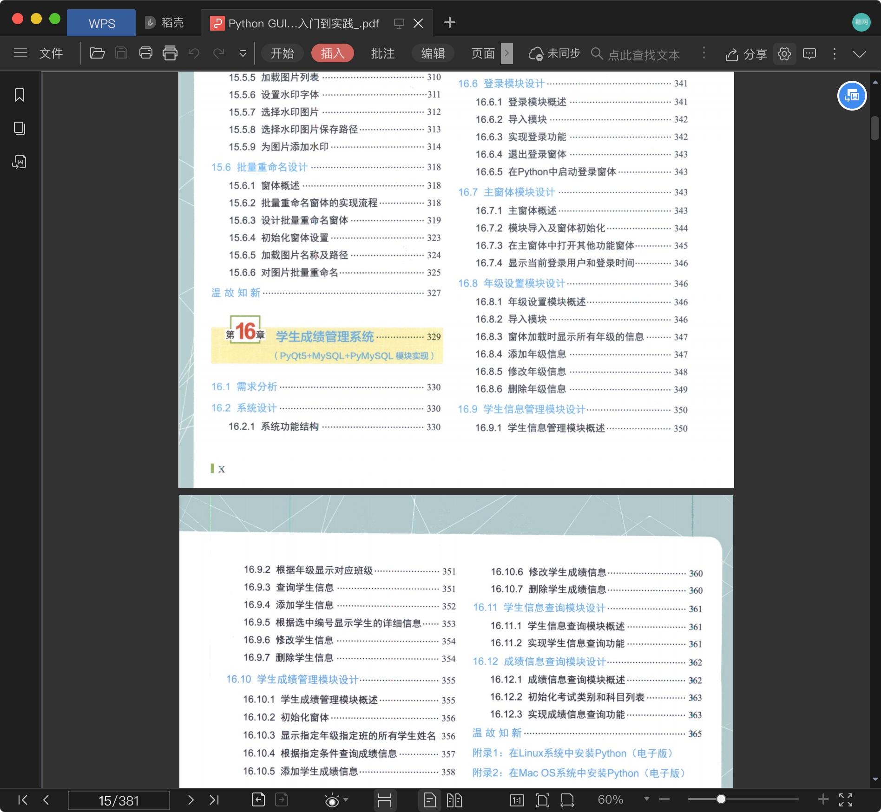Screen dimensions: 881x812
Task: Switch to the 插入 tab
Action: (x=333, y=53)
